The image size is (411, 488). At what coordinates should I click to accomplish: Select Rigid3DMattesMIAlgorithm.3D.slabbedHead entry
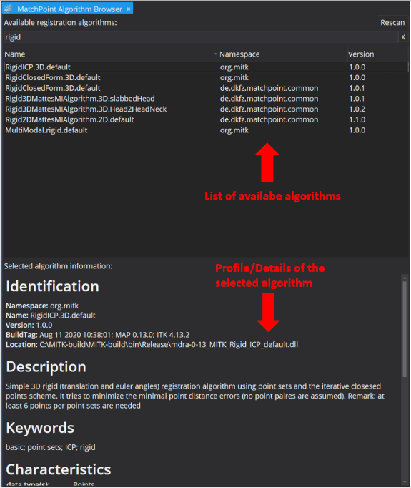tap(206, 99)
